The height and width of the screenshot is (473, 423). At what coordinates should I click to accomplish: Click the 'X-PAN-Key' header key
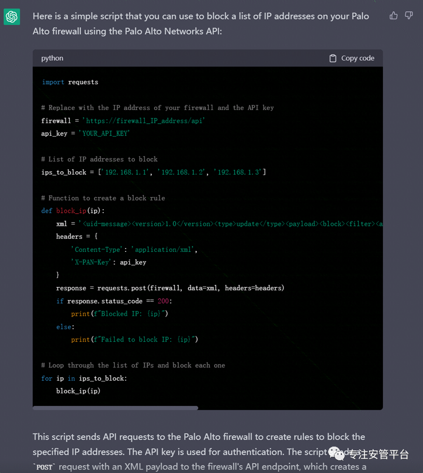pos(91,262)
